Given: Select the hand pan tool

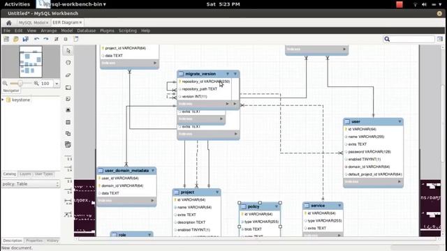Looking at the screenshot, I should tap(68, 63).
